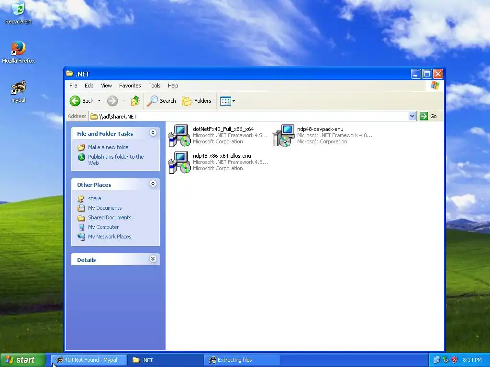Open My Computer link
490x367 pixels.
click(103, 227)
